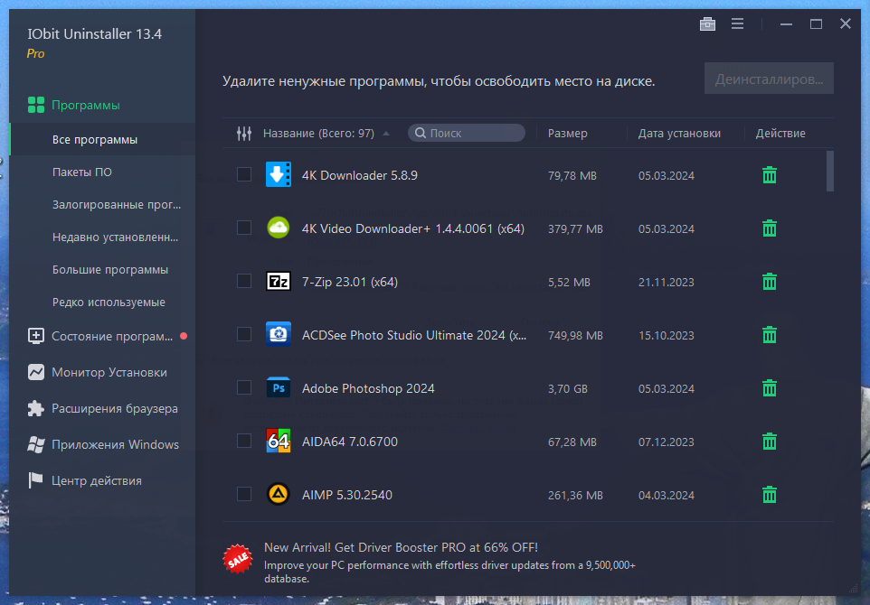Delete AIMP 5.30.2540 using its trash icon
The image size is (870, 605).
point(769,494)
